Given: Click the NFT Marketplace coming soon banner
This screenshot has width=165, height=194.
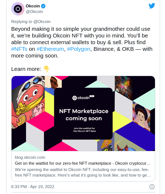Looking at the screenshot, I should (x=84, y=115).
